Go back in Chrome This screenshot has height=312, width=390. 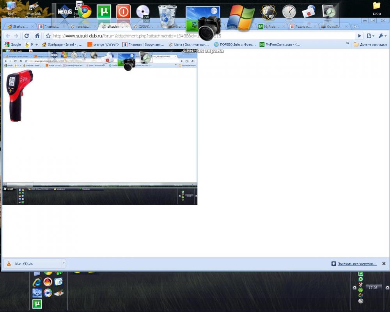(x=8, y=36)
